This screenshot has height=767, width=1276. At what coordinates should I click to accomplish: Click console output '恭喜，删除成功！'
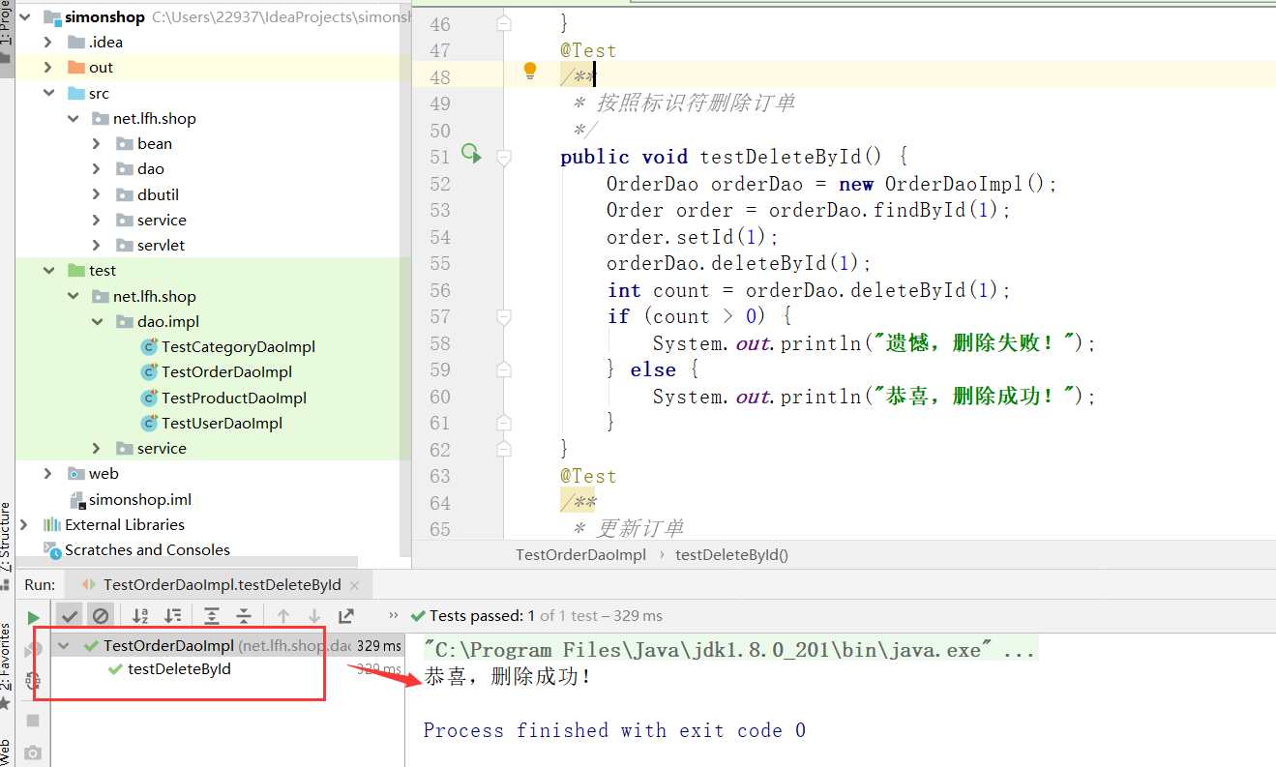pos(508,677)
